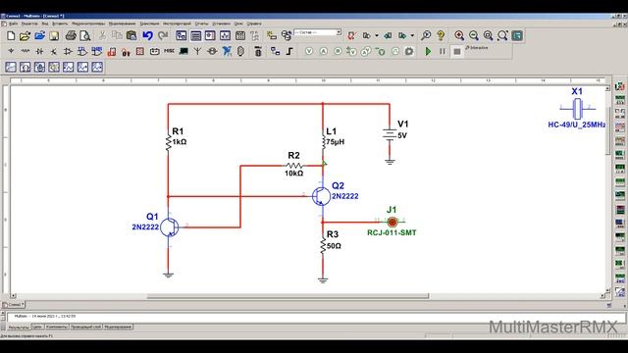628x353 pixels.
Task: Toggle full screen view icon
Action: pyautogui.click(x=517, y=35)
